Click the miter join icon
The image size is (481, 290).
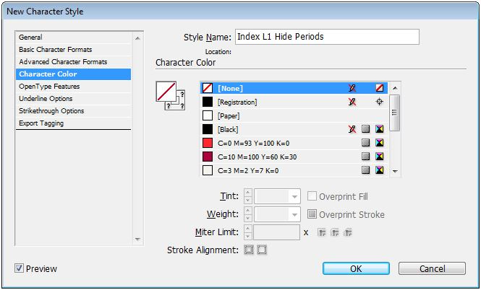tap(322, 232)
